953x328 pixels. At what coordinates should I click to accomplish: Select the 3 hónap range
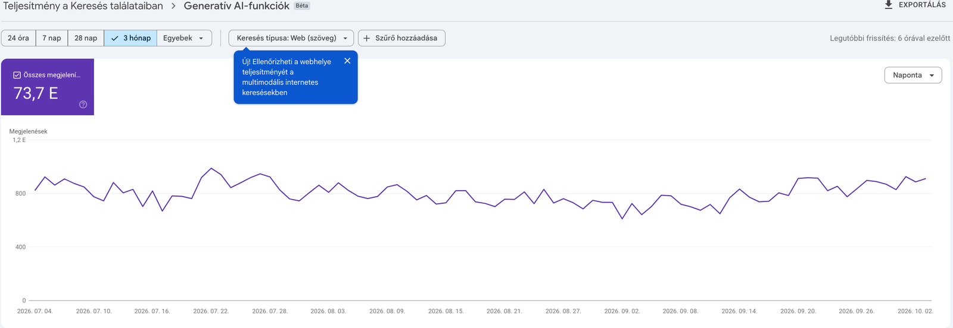click(x=130, y=38)
